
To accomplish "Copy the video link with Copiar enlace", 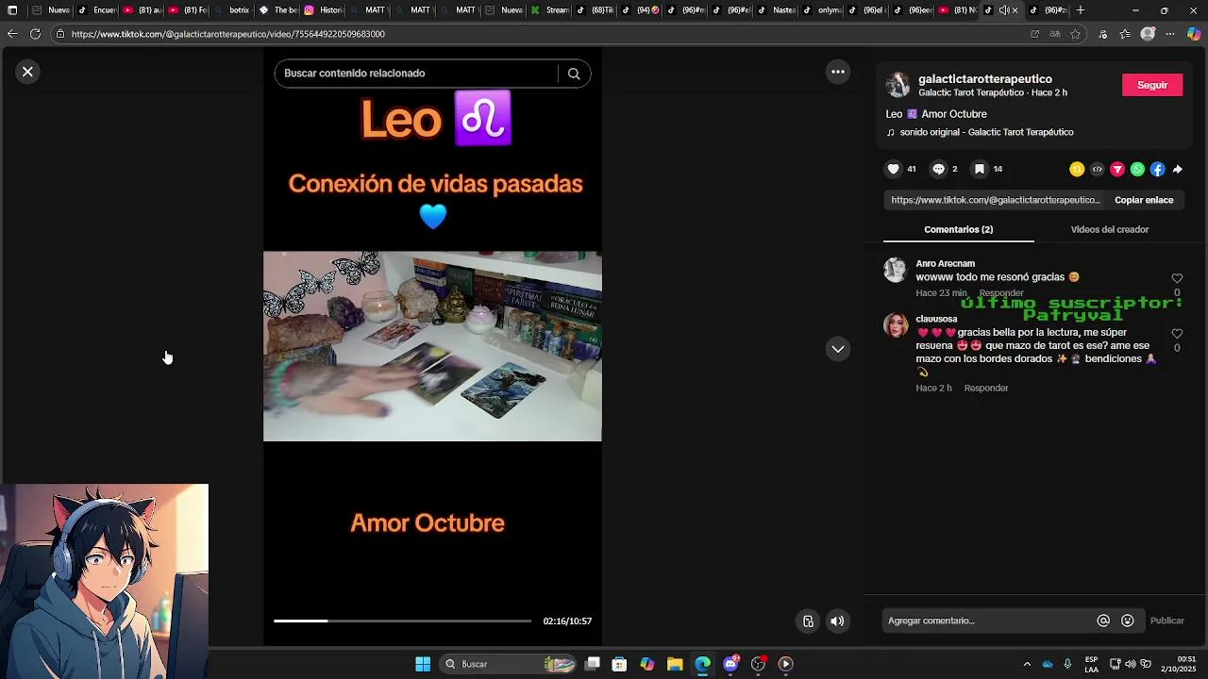I will [1144, 200].
